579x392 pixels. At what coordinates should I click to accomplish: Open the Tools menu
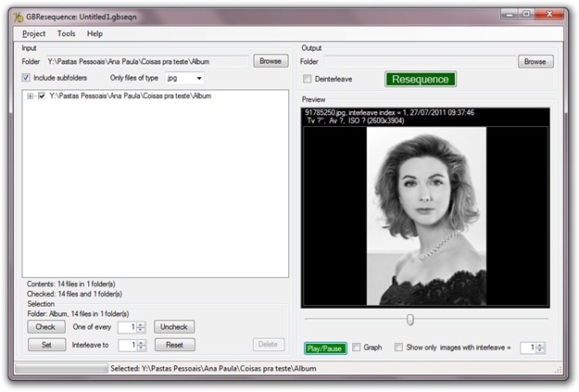click(x=66, y=33)
